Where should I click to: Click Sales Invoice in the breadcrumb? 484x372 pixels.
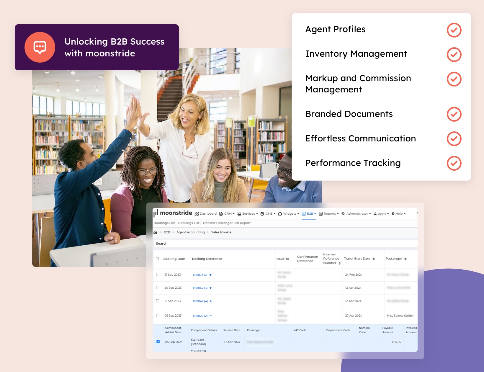(221, 232)
